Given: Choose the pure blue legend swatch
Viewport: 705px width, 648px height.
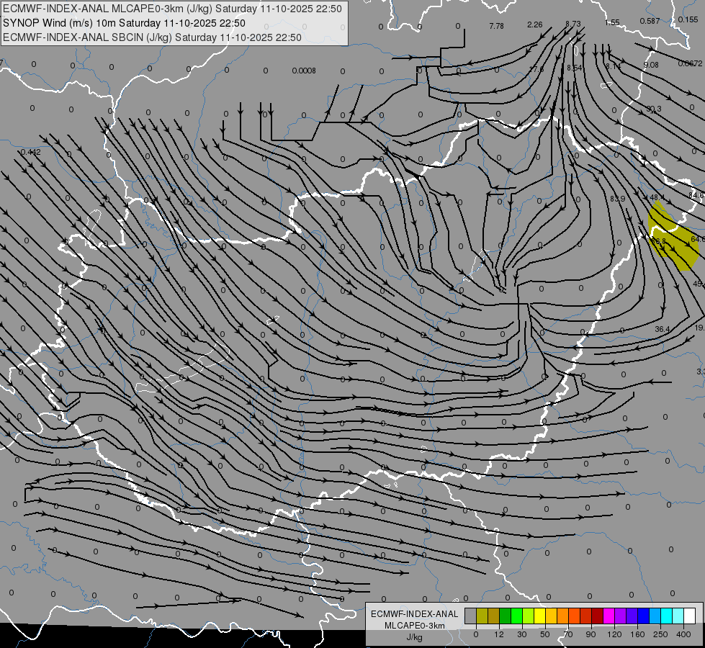Looking at the screenshot, I should coord(643,616).
